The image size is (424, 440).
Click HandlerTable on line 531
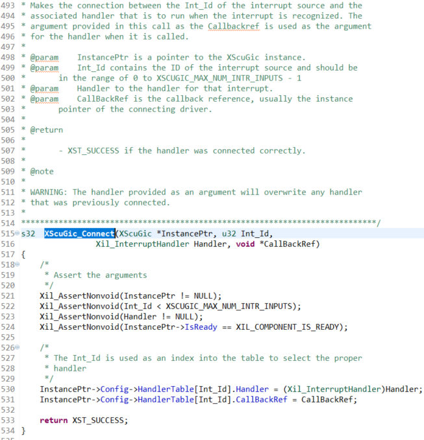(x=166, y=400)
